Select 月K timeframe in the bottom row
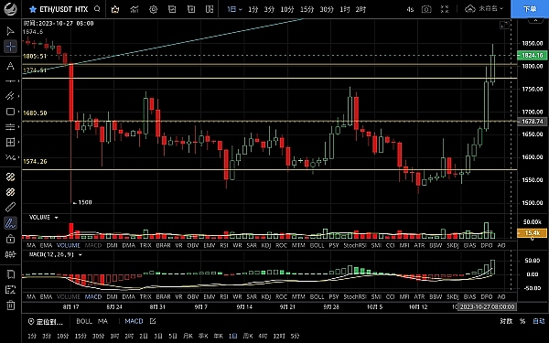This screenshot has height=343, width=549. coord(188,336)
